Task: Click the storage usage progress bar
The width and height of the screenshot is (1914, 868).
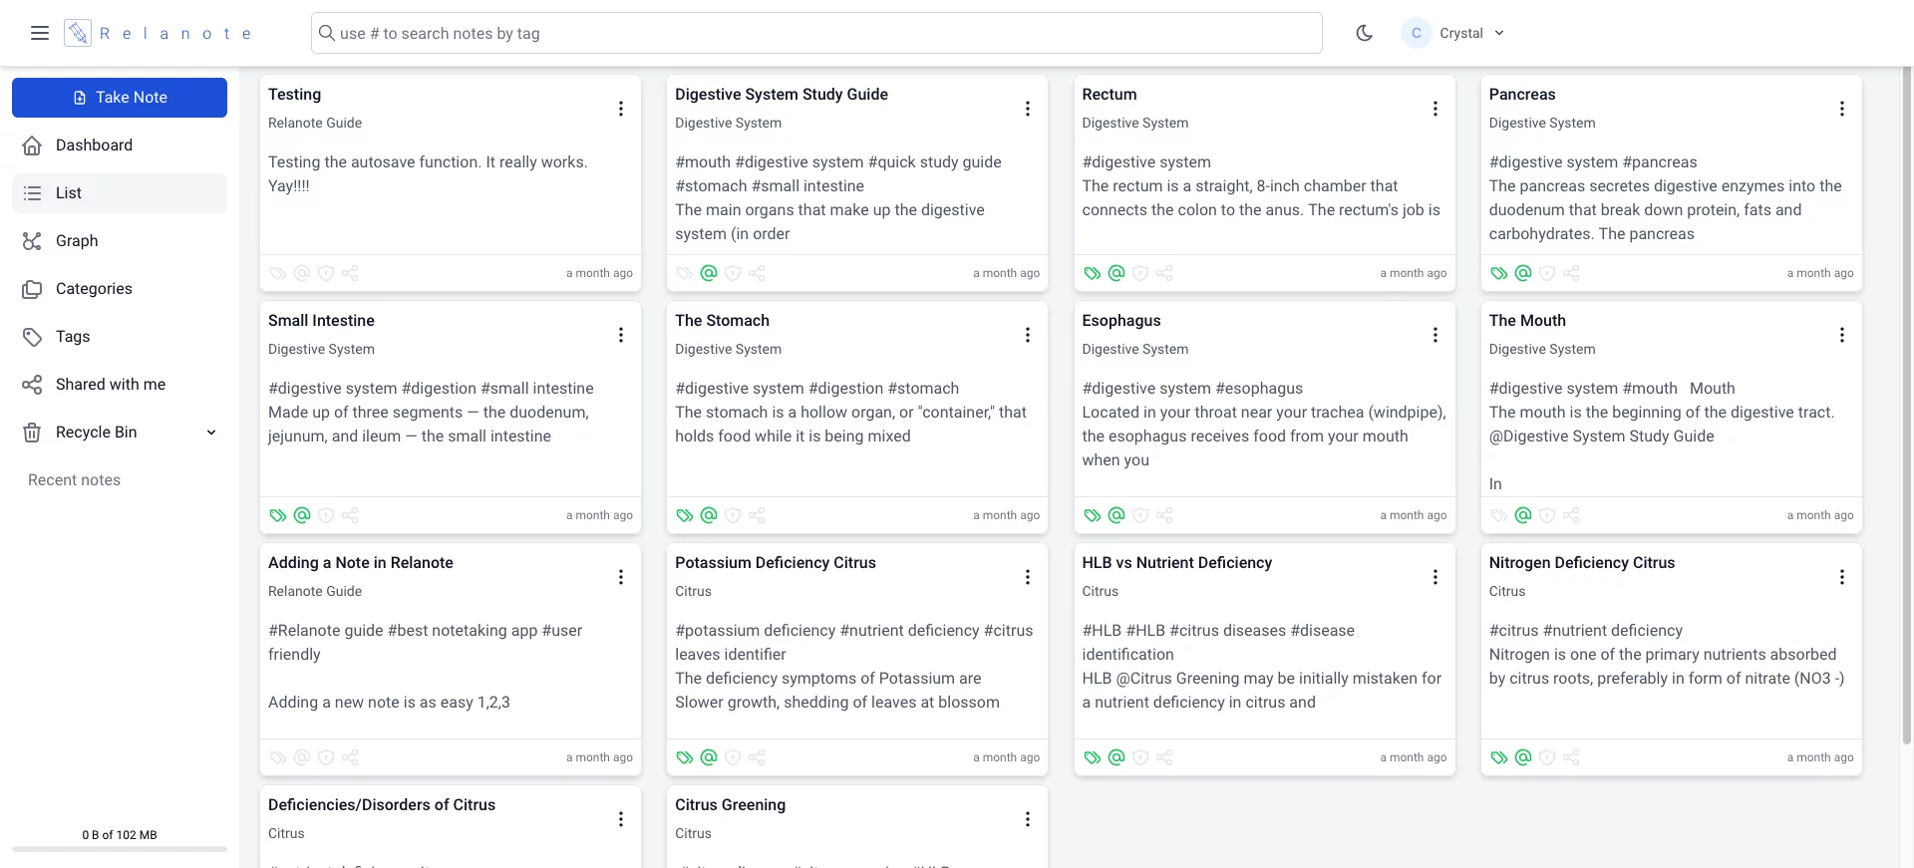Action: [x=120, y=849]
